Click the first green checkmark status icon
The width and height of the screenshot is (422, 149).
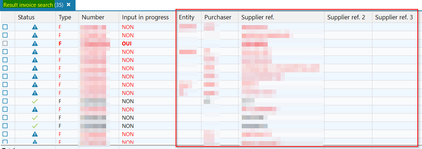(35, 101)
